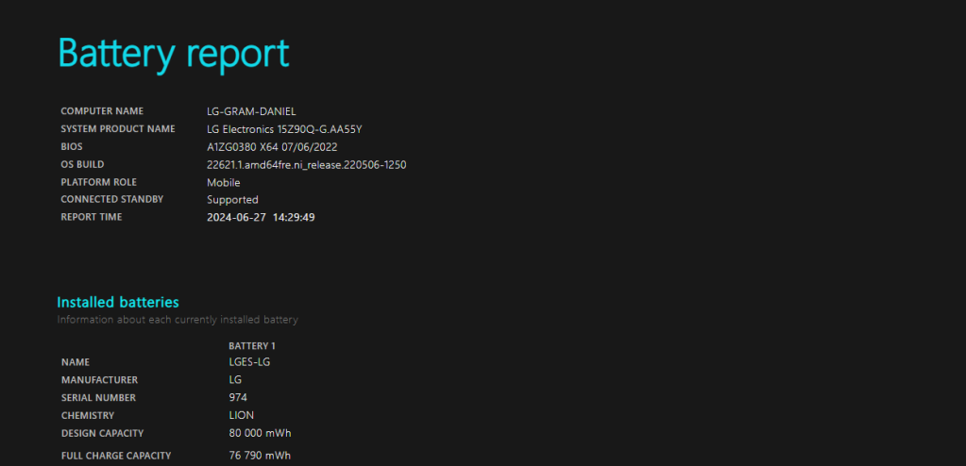Viewport: 966px width, 466px height.
Task: Click the BIOS version value A1ZG0380
Action: click(x=272, y=147)
